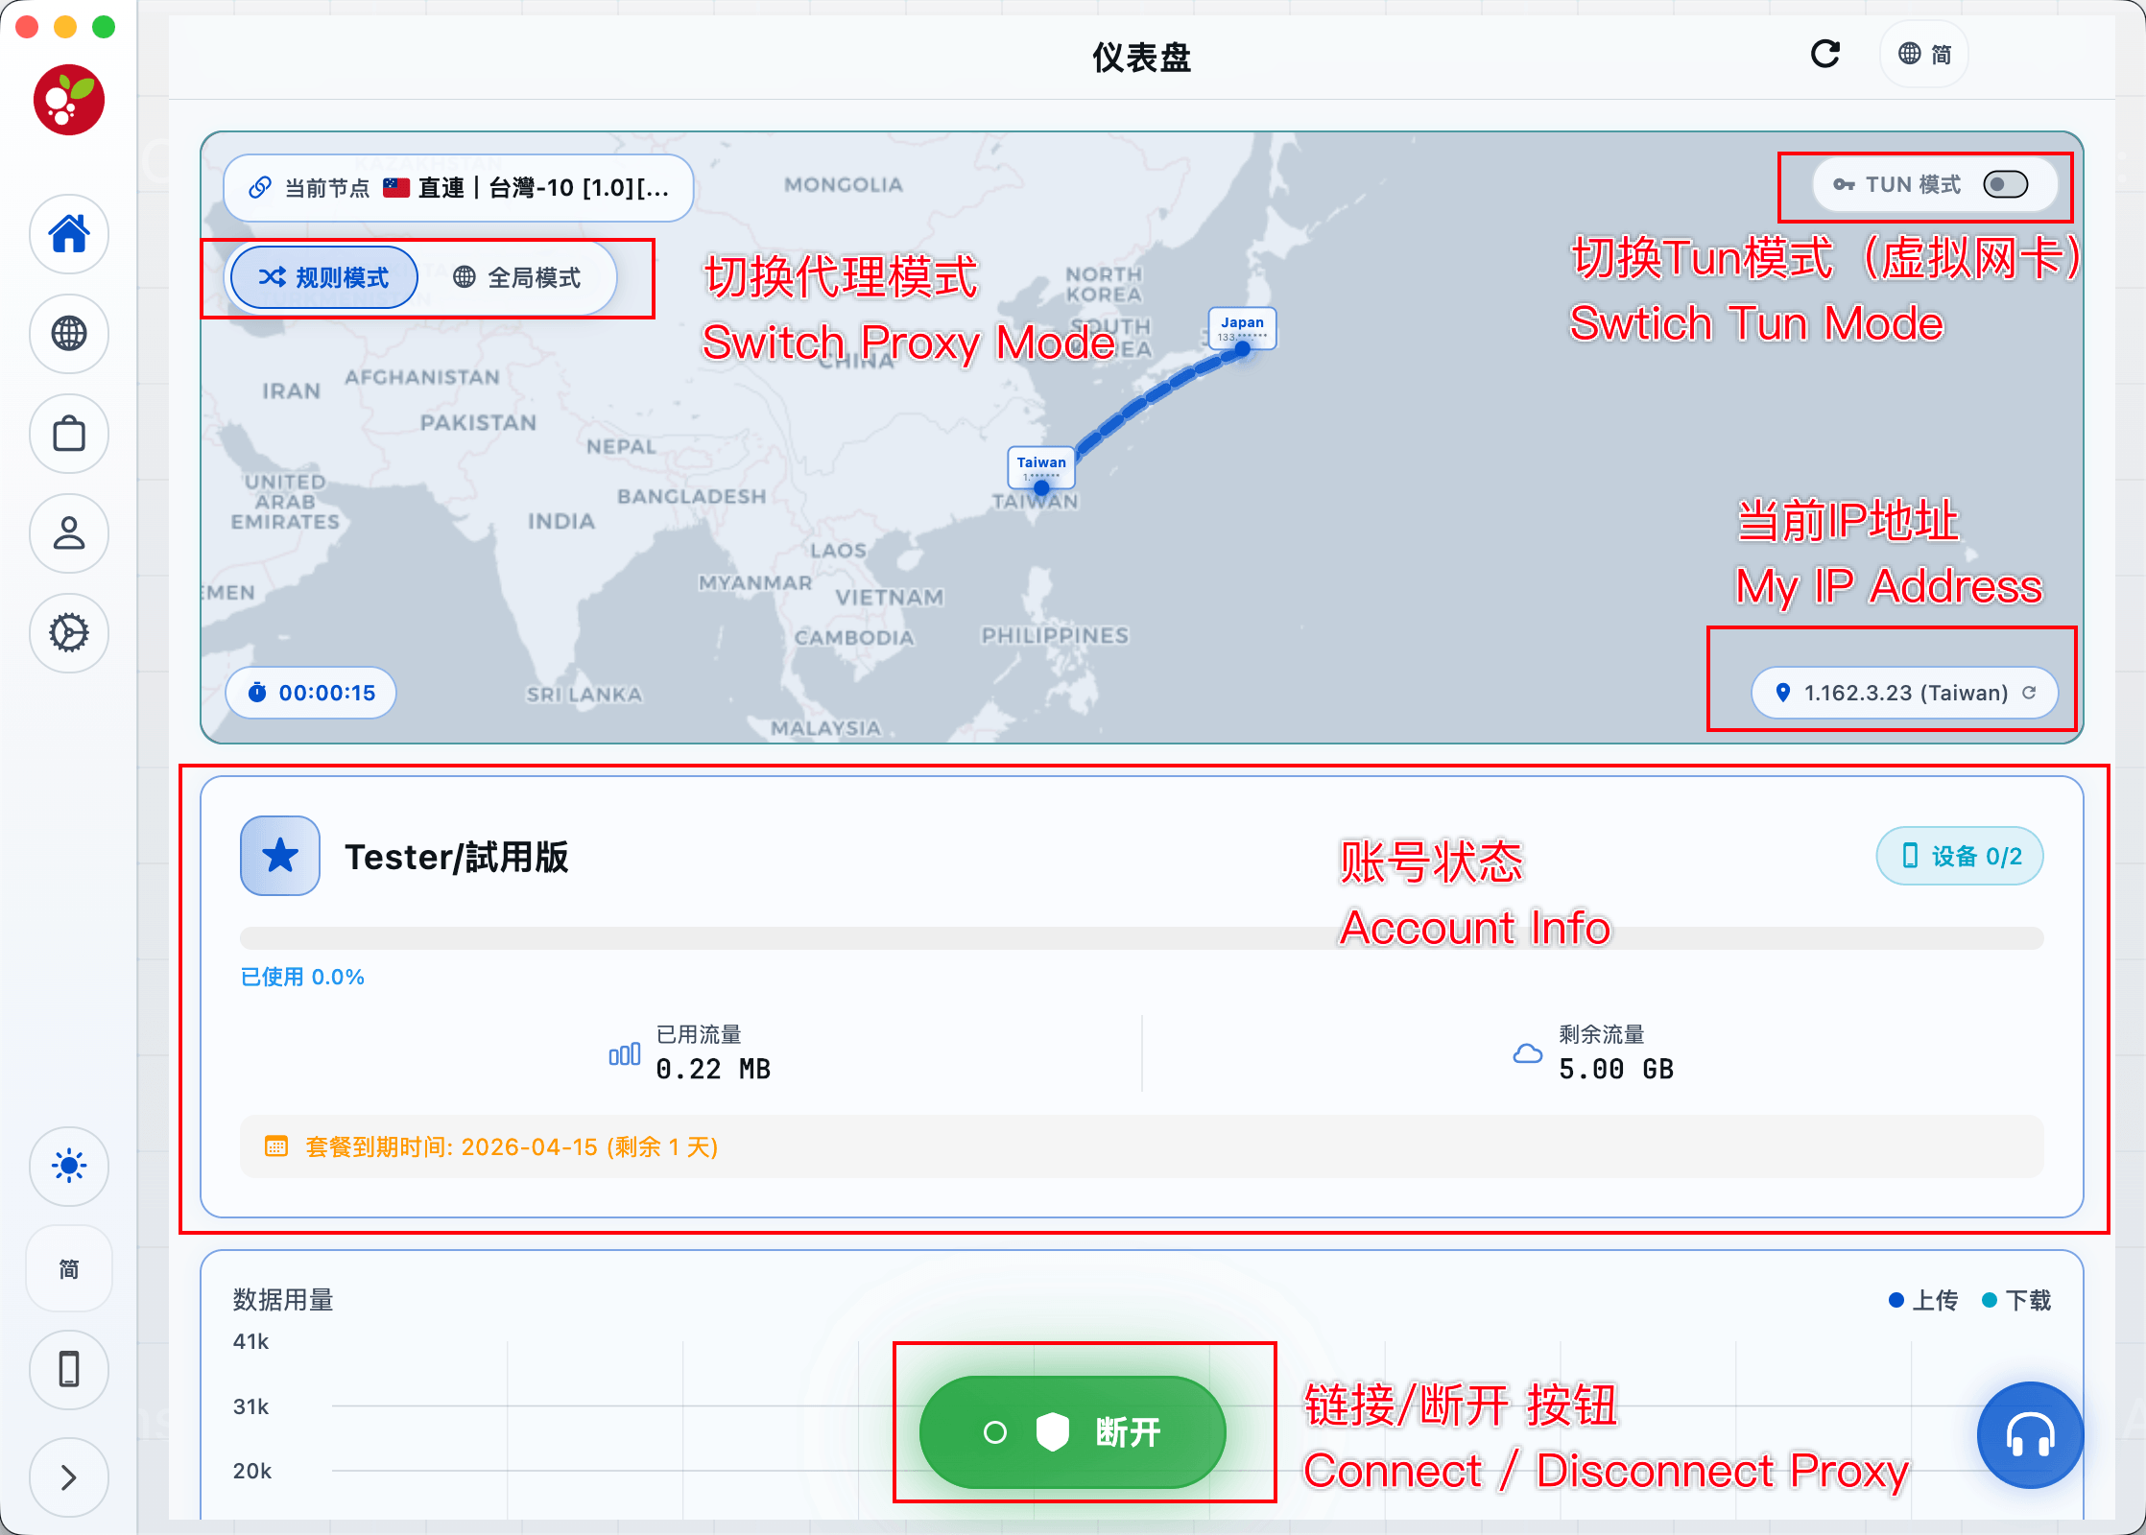
Task: Click the 设备 0/2 devices badge
Action: pyautogui.click(x=1960, y=856)
